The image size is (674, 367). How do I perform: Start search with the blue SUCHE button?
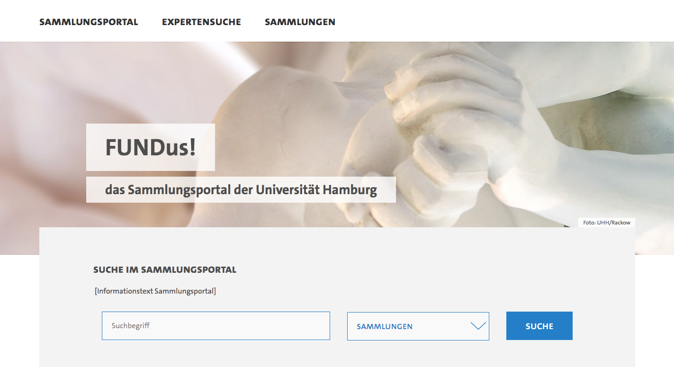539,326
